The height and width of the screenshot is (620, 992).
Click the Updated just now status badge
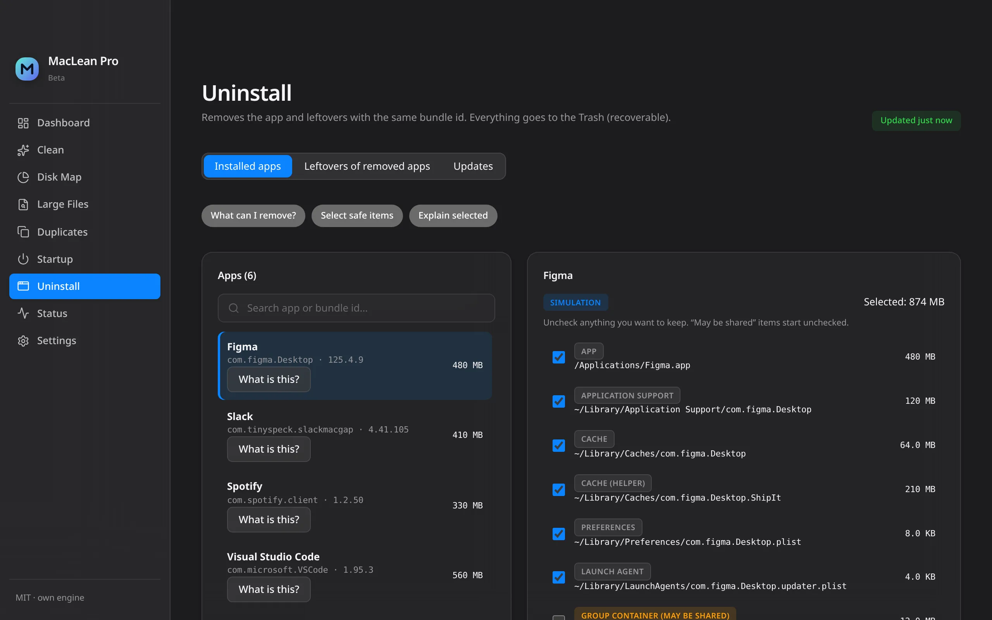(916, 121)
